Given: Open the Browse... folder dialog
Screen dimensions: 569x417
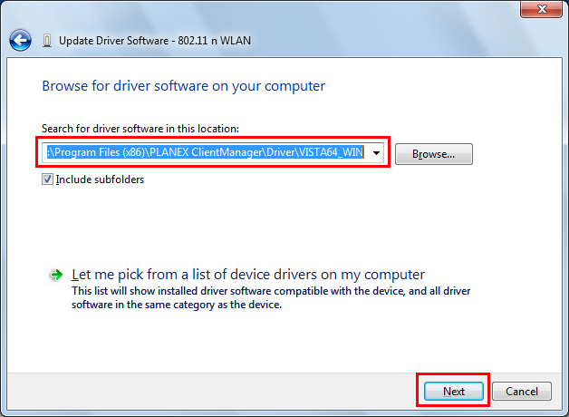Looking at the screenshot, I should (x=434, y=154).
